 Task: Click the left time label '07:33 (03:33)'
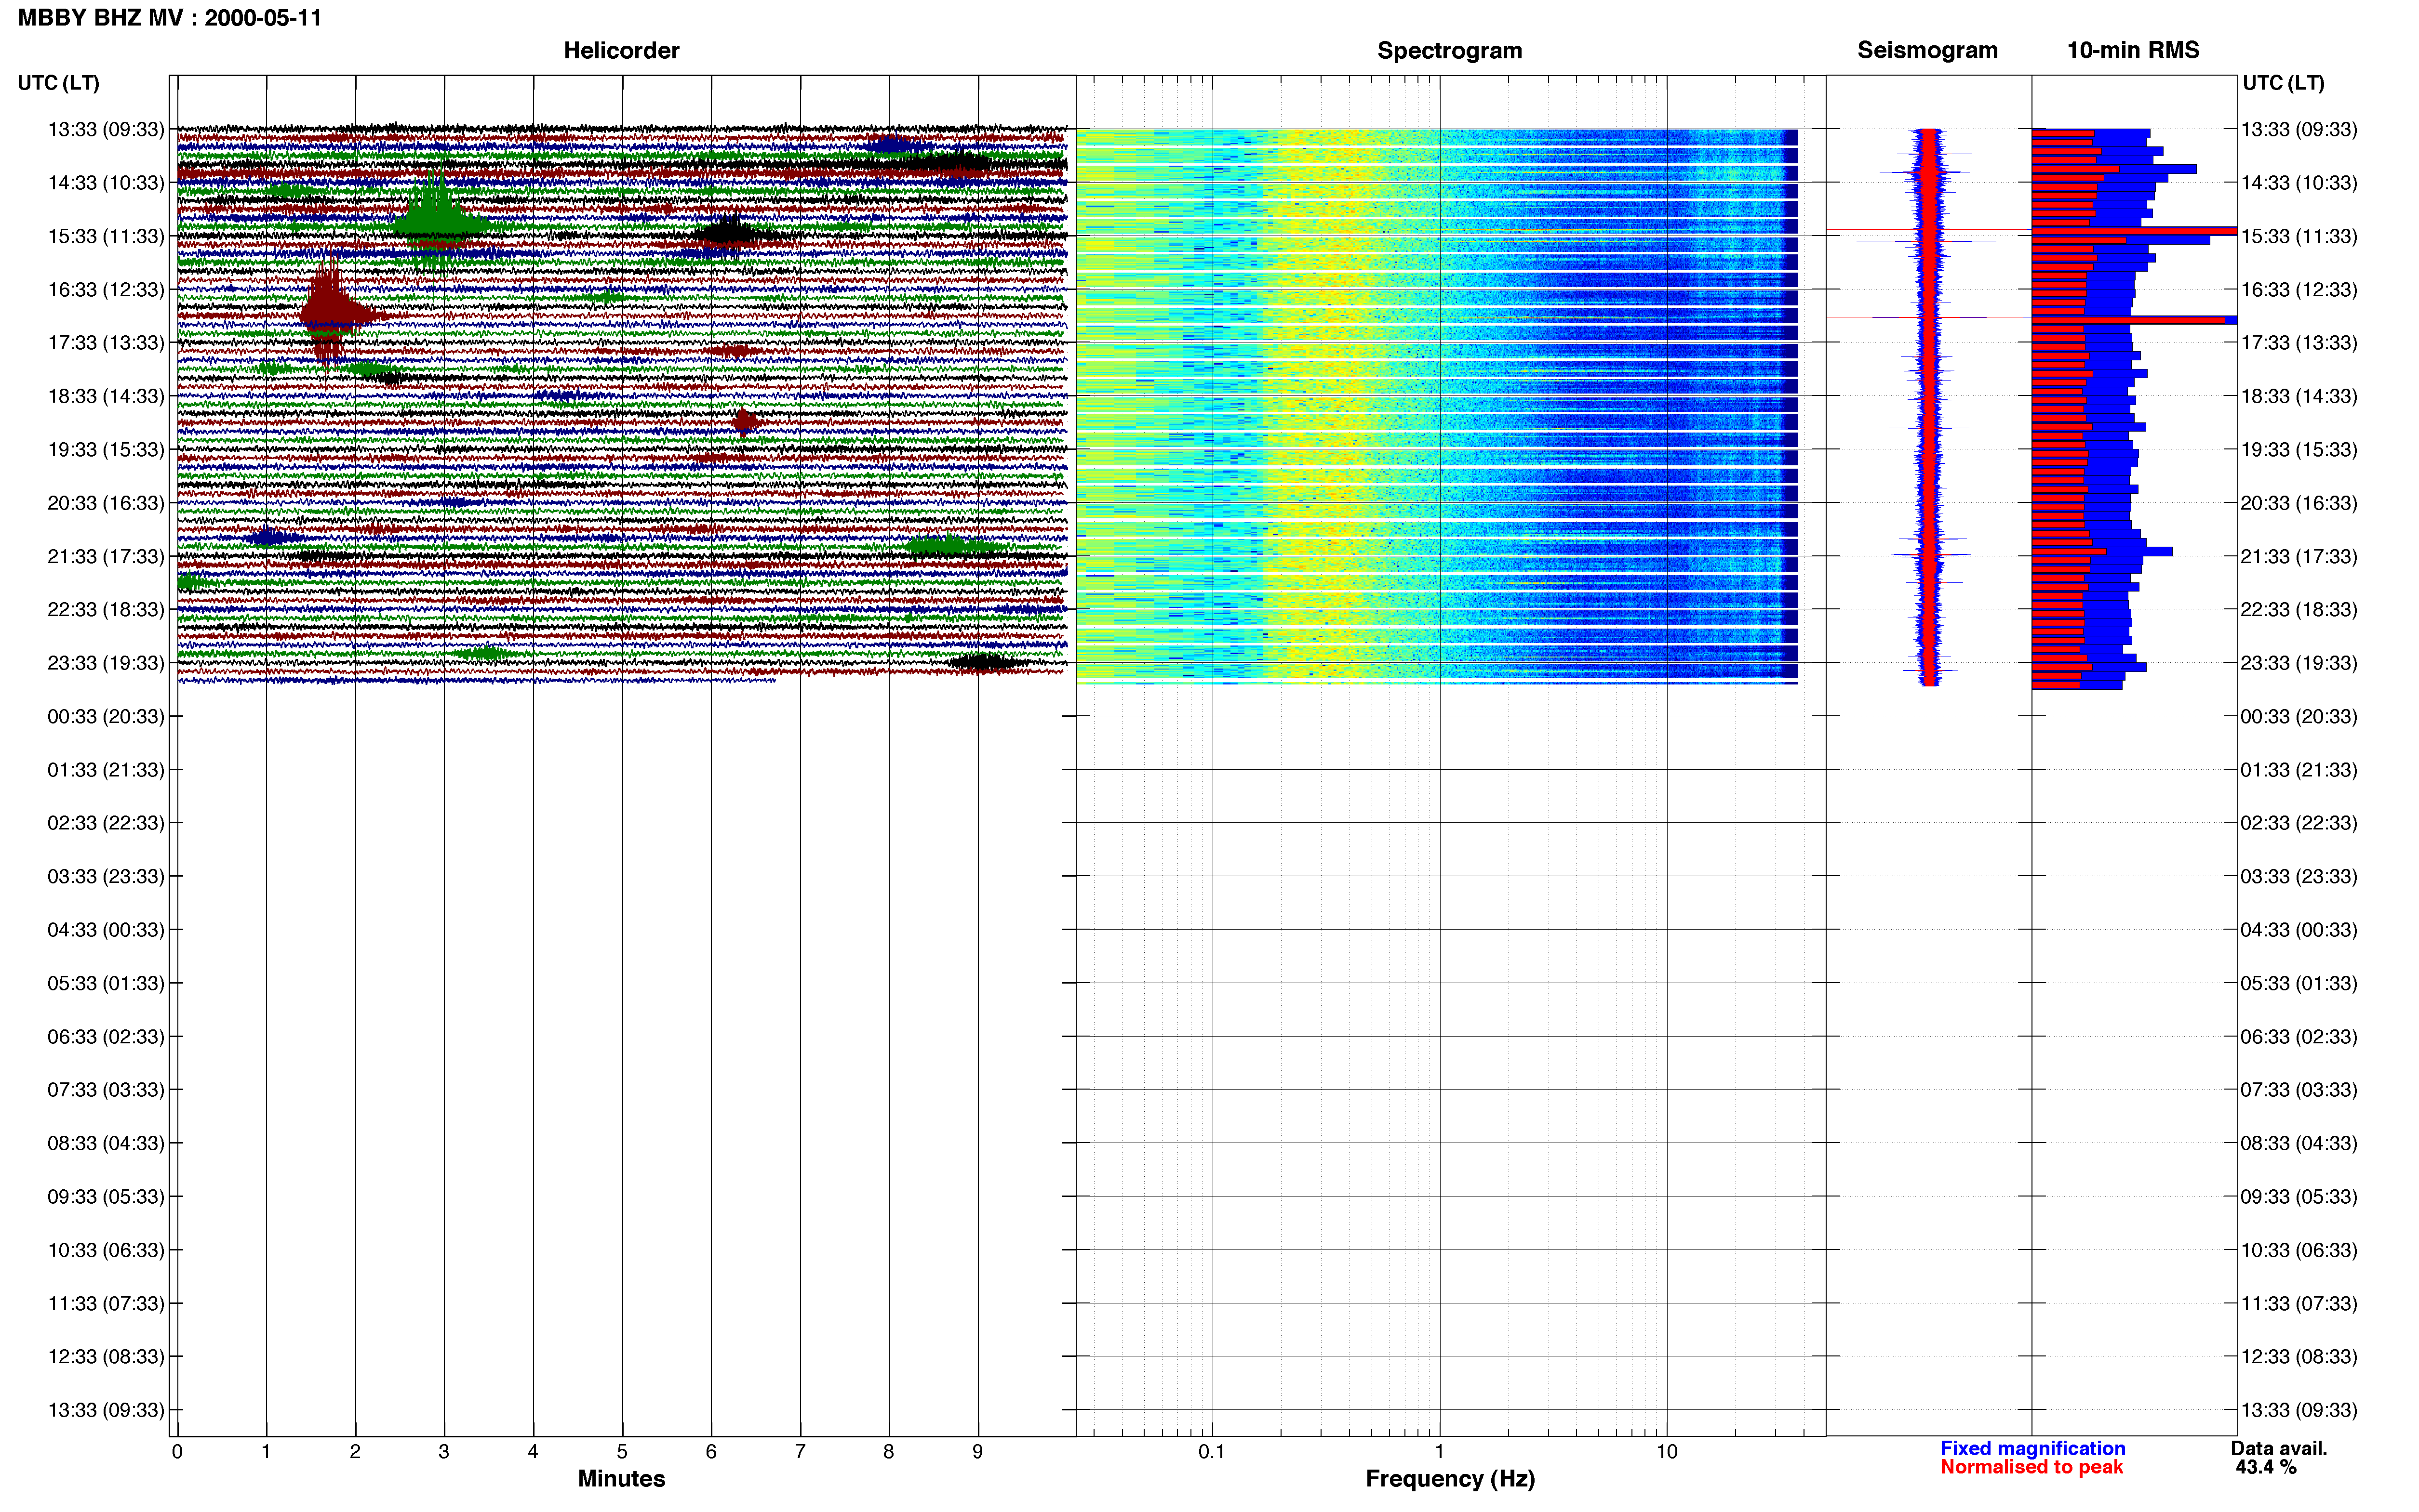coord(106,1089)
